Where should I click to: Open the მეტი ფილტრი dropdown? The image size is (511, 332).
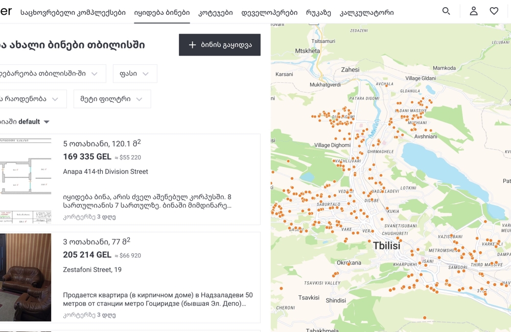point(112,99)
